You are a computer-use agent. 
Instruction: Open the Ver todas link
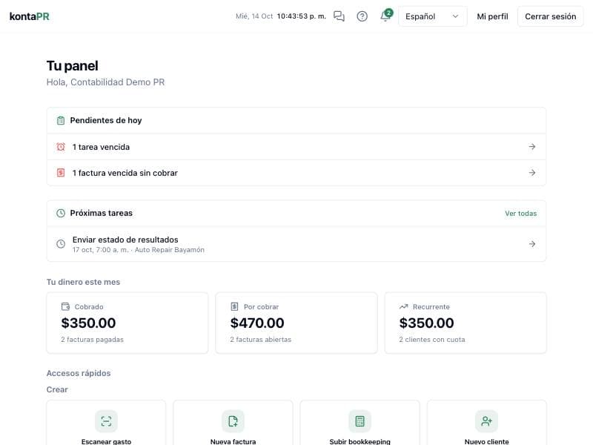click(521, 214)
